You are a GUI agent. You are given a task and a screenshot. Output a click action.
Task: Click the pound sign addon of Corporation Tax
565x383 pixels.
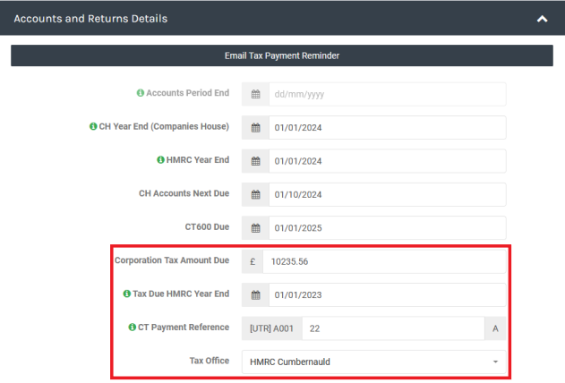pos(253,261)
